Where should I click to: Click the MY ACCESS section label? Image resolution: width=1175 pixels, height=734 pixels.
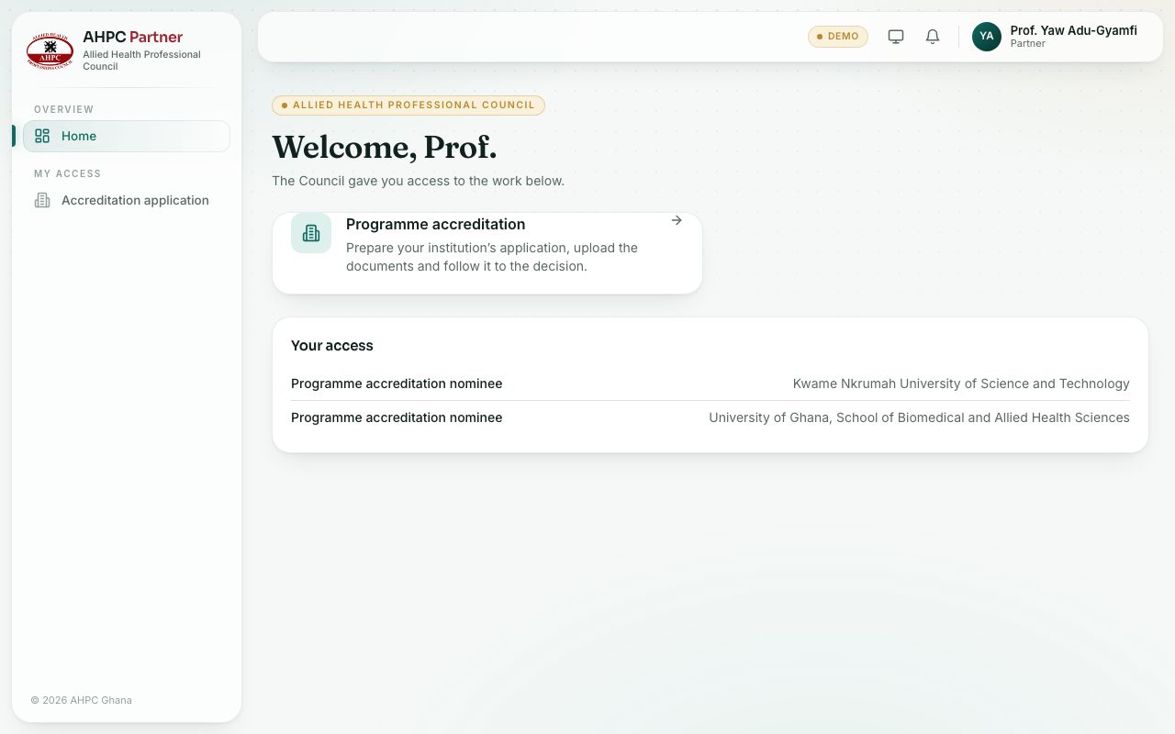68,173
